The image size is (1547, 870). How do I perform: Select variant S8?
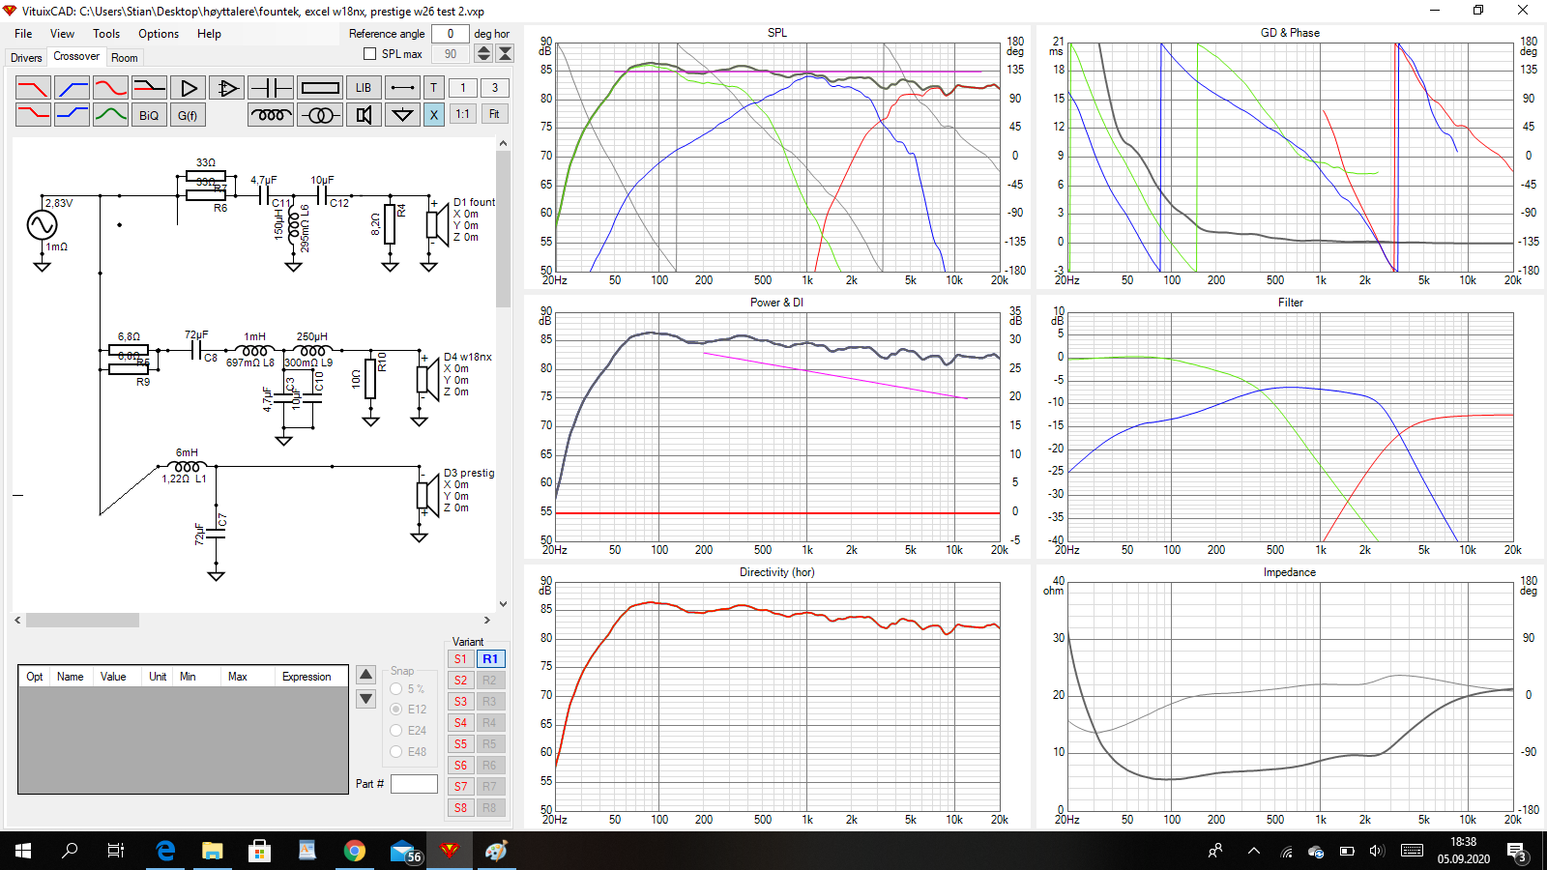(460, 808)
